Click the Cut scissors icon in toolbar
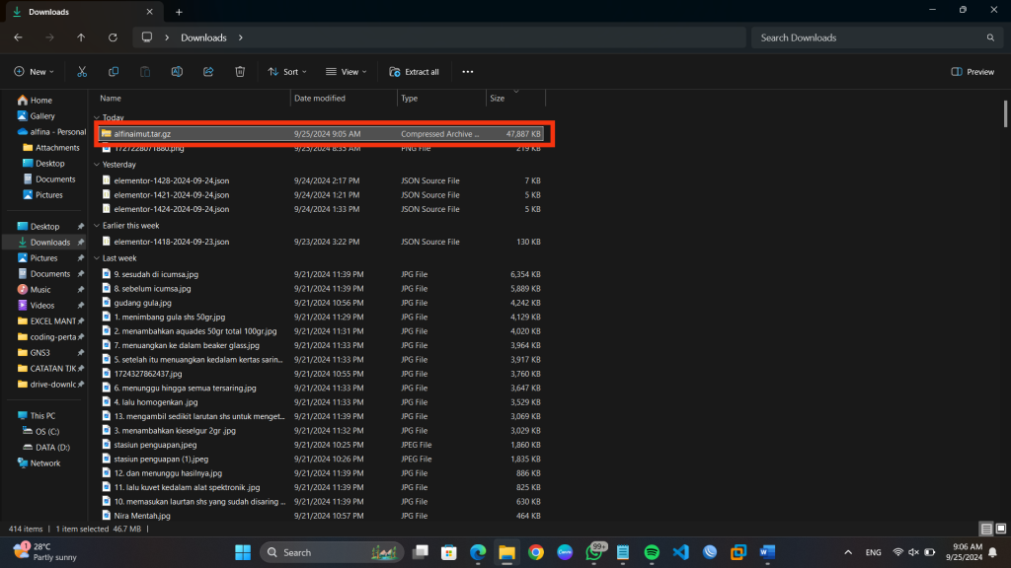This screenshot has height=568, width=1011. click(82, 72)
